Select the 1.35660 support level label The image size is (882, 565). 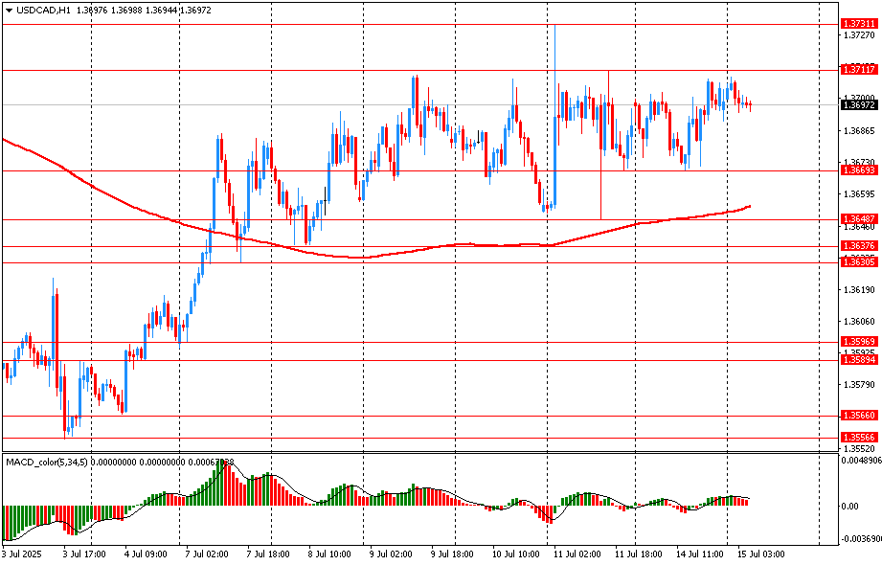pyautogui.click(x=859, y=416)
